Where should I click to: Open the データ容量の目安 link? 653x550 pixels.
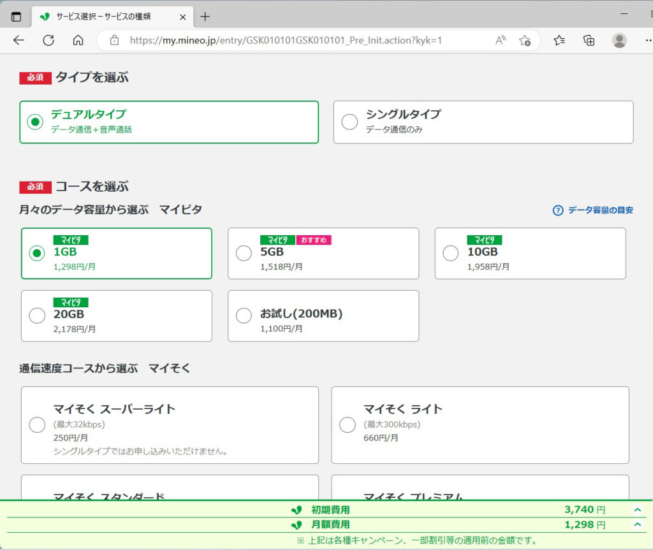coord(601,210)
